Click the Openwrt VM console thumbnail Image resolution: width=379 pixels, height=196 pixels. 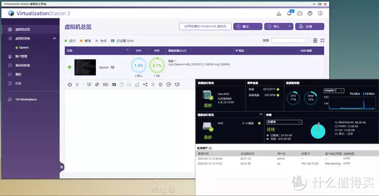tap(85, 67)
